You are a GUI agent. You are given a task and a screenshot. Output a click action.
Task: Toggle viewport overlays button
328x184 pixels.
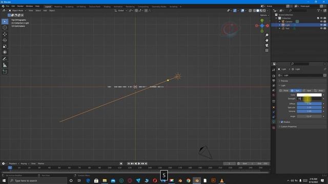(242, 10)
